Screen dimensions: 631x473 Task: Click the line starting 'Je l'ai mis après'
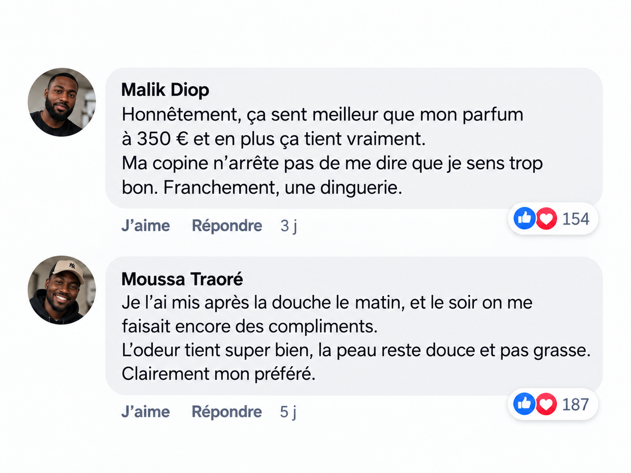(327, 303)
